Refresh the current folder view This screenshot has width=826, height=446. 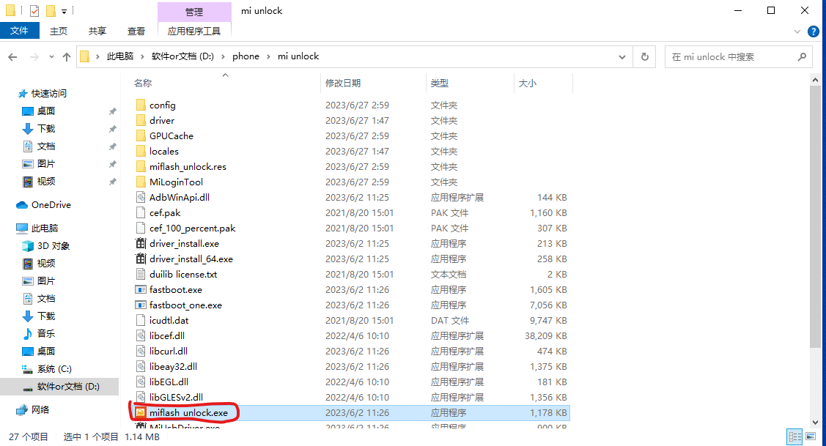pos(645,56)
